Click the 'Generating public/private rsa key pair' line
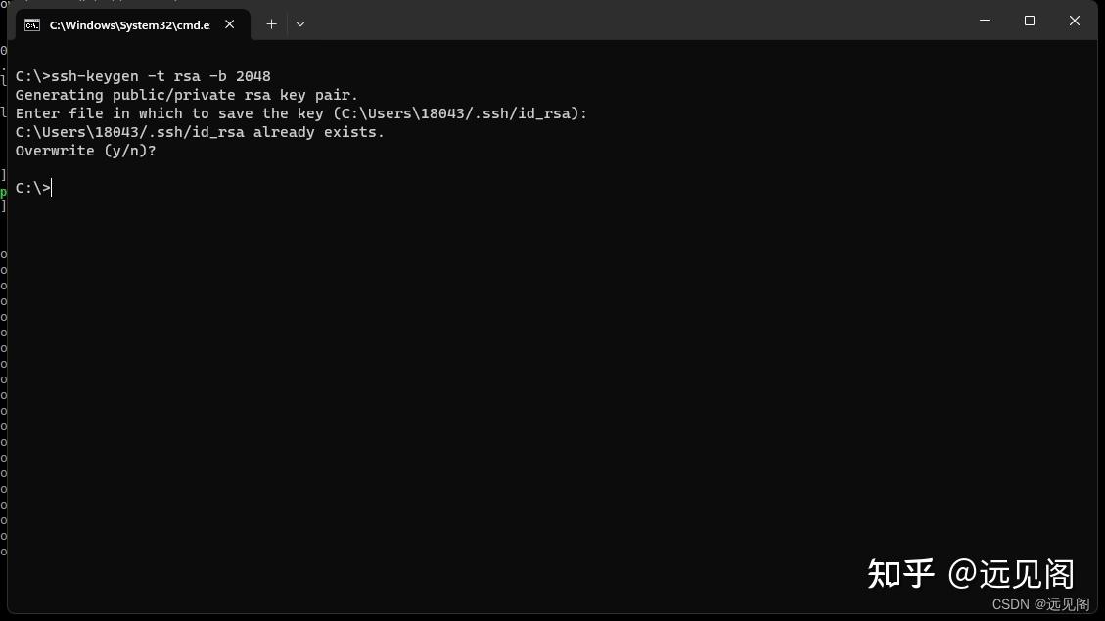 [x=184, y=94]
